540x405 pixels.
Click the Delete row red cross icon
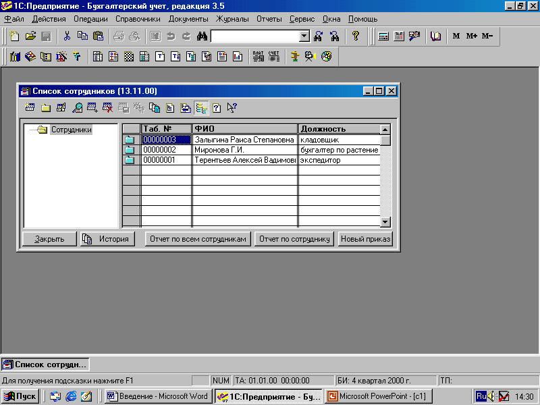[108, 108]
